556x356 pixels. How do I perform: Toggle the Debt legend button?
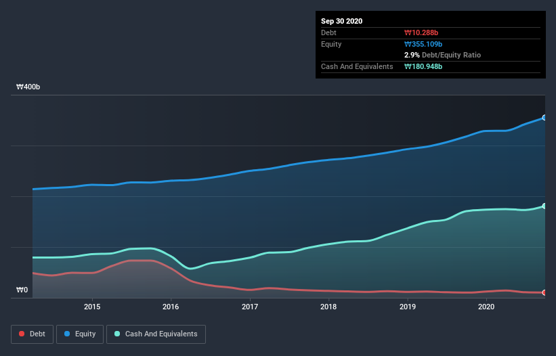33,334
